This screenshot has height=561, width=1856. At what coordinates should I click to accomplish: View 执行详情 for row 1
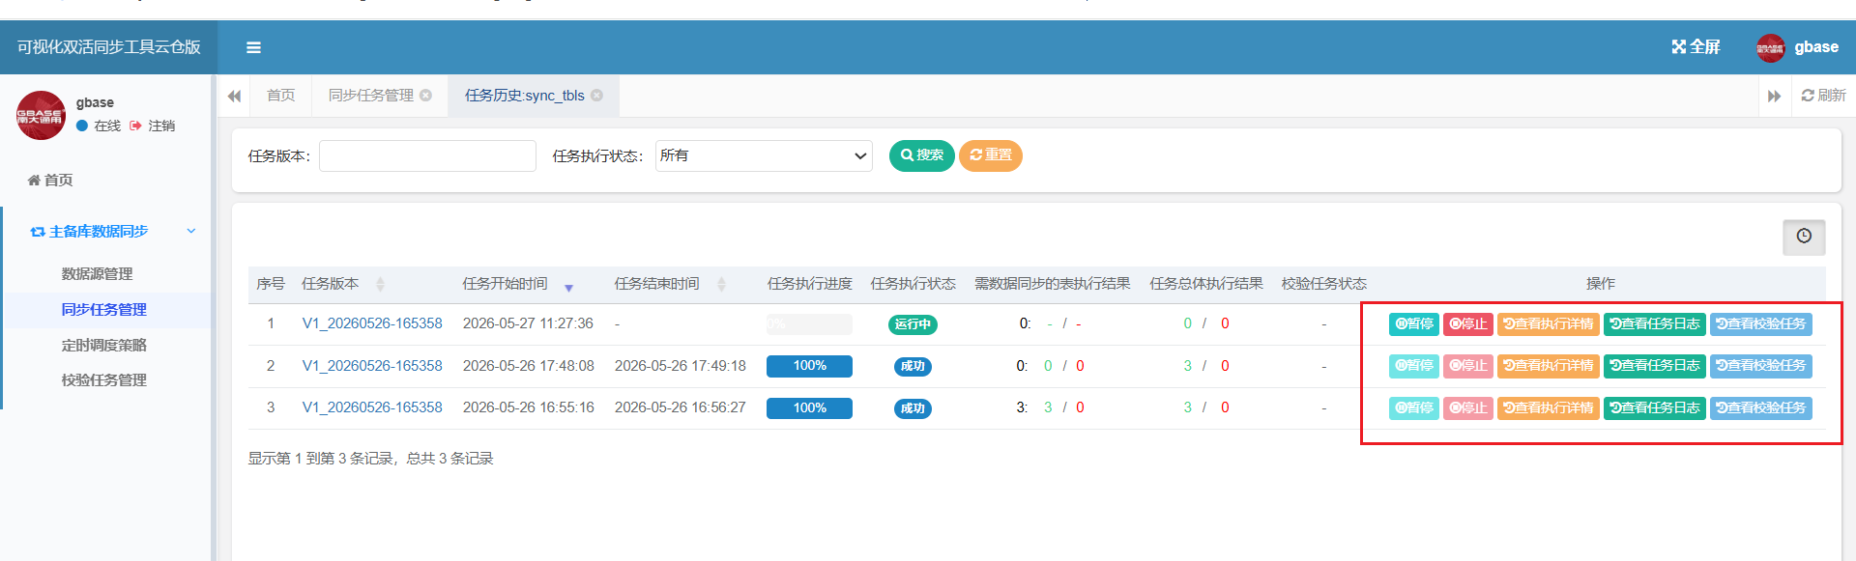1549,324
